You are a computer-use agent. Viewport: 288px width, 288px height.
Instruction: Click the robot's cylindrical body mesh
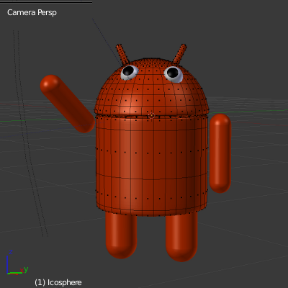pyautogui.click(x=152, y=166)
